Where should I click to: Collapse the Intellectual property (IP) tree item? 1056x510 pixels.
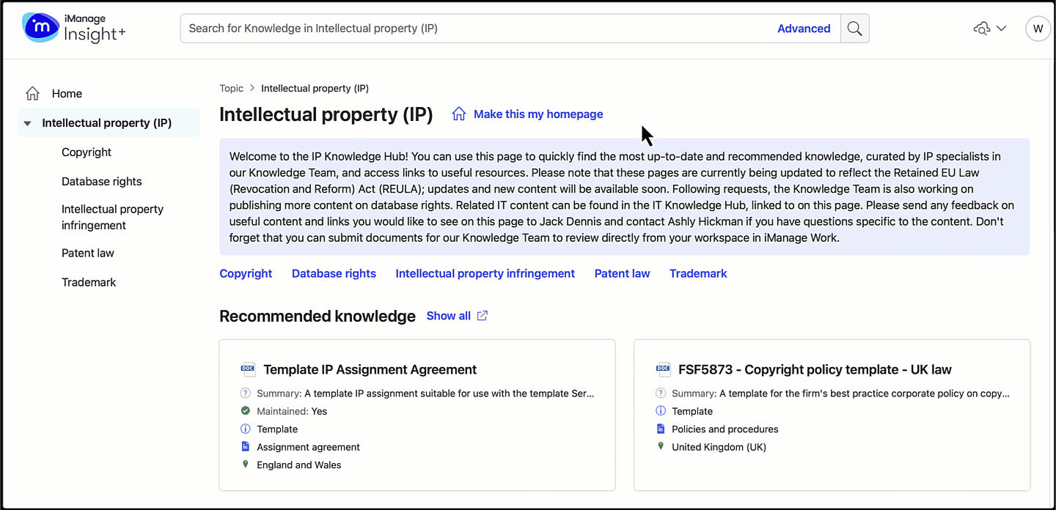[27, 122]
